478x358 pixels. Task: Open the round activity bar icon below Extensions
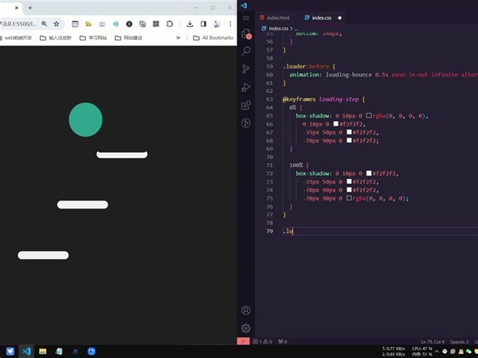point(246,123)
